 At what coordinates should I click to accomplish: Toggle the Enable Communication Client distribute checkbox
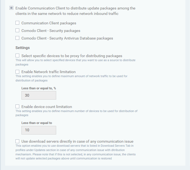(11, 8)
